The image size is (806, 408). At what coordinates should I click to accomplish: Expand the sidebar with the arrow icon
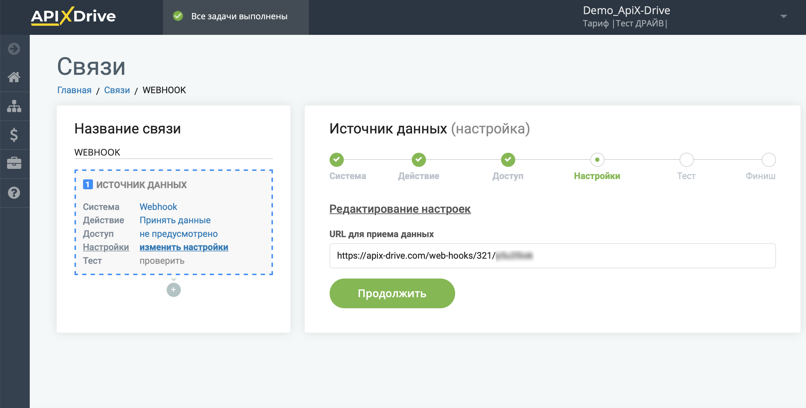[x=14, y=49]
